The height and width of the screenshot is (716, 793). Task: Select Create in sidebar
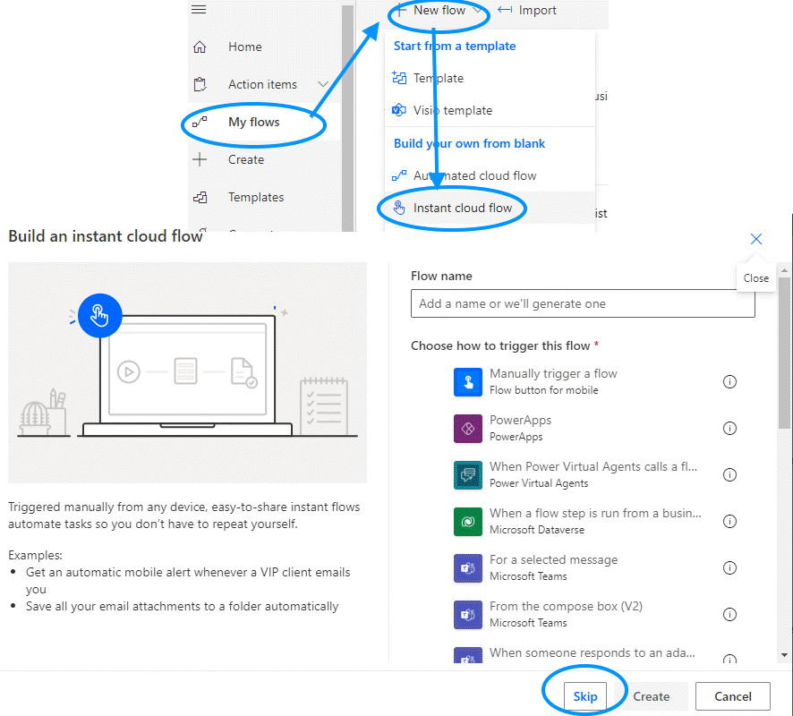(246, 159)
